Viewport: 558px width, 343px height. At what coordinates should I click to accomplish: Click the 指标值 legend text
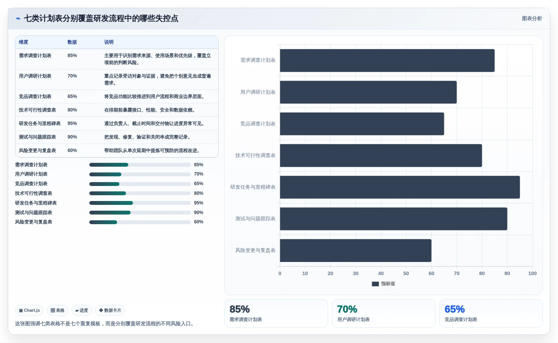click(388, 284)
